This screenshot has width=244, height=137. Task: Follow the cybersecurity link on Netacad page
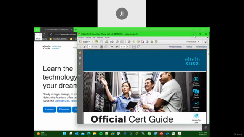pos(62,100)
